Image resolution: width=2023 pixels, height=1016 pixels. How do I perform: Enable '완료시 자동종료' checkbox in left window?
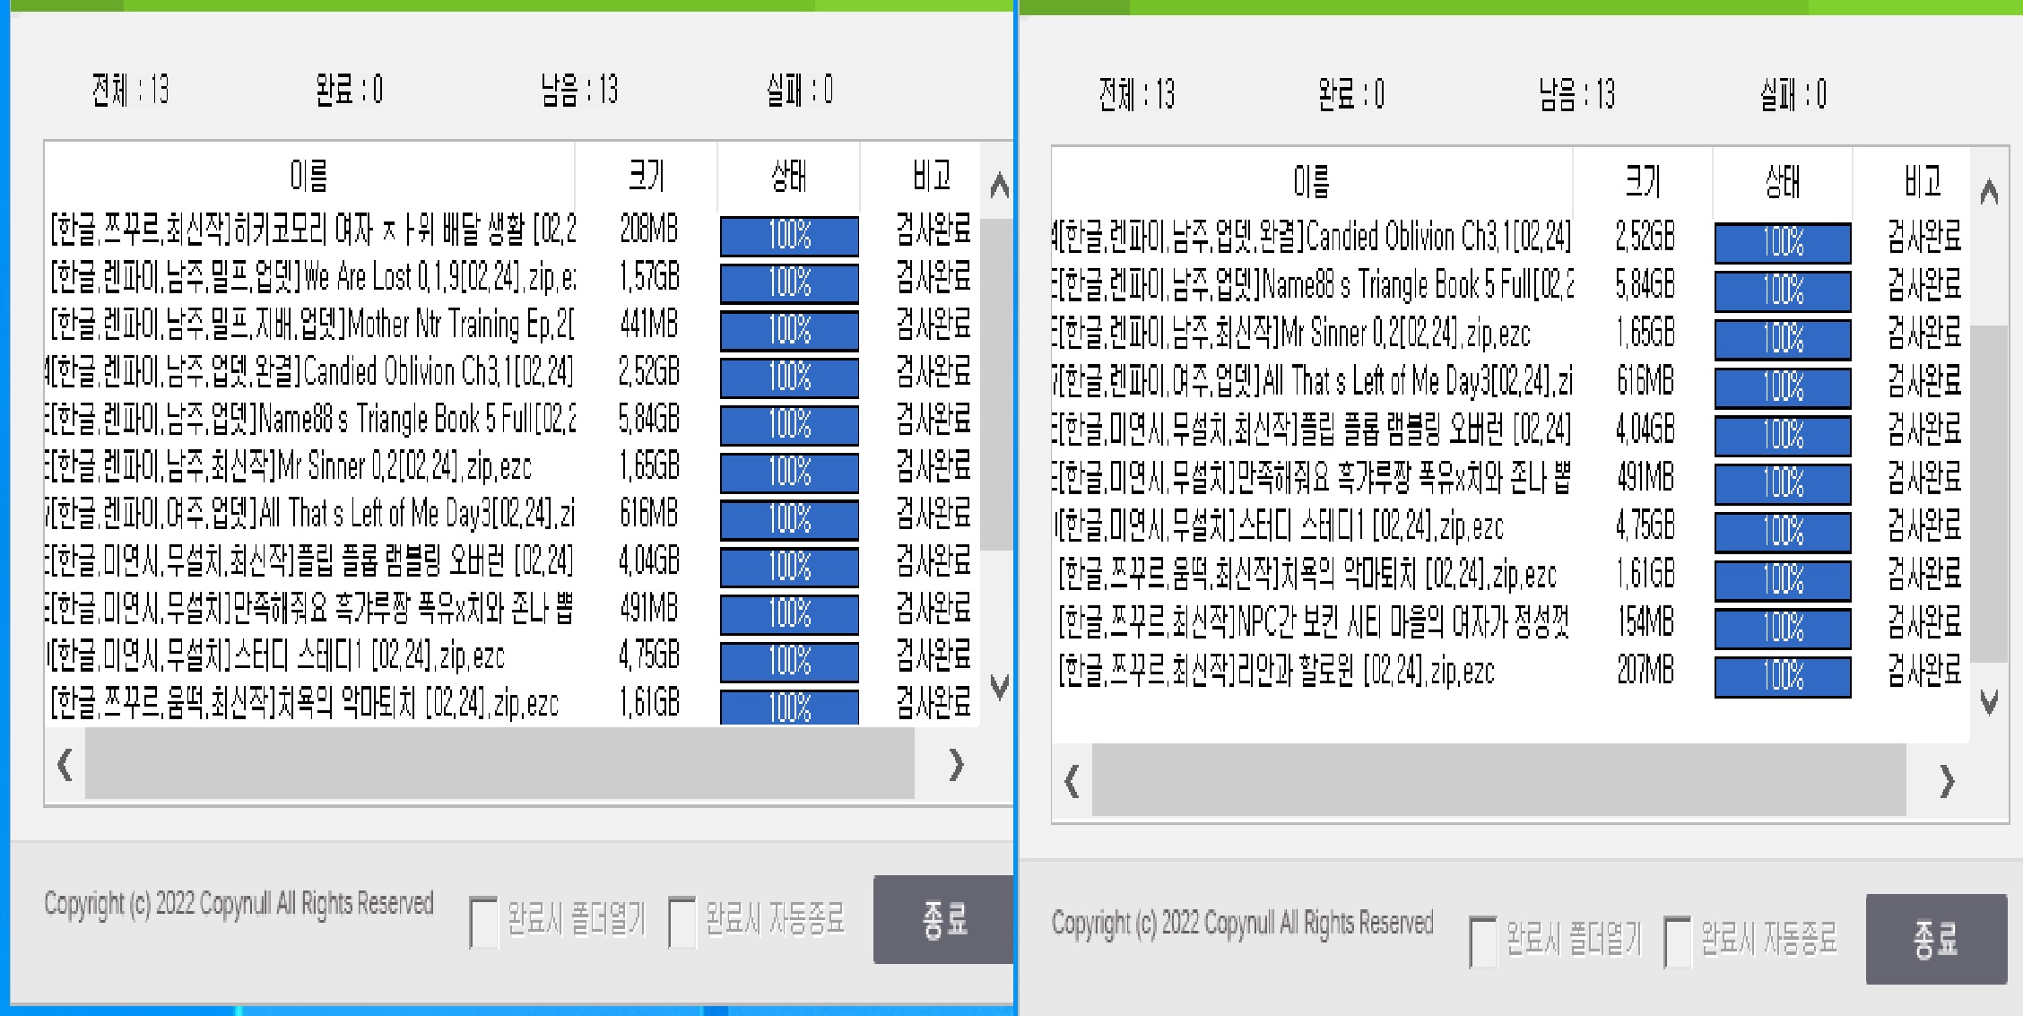[682, 922]
